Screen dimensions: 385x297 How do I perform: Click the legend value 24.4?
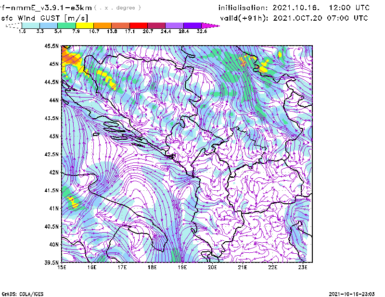tap(166, 31)
